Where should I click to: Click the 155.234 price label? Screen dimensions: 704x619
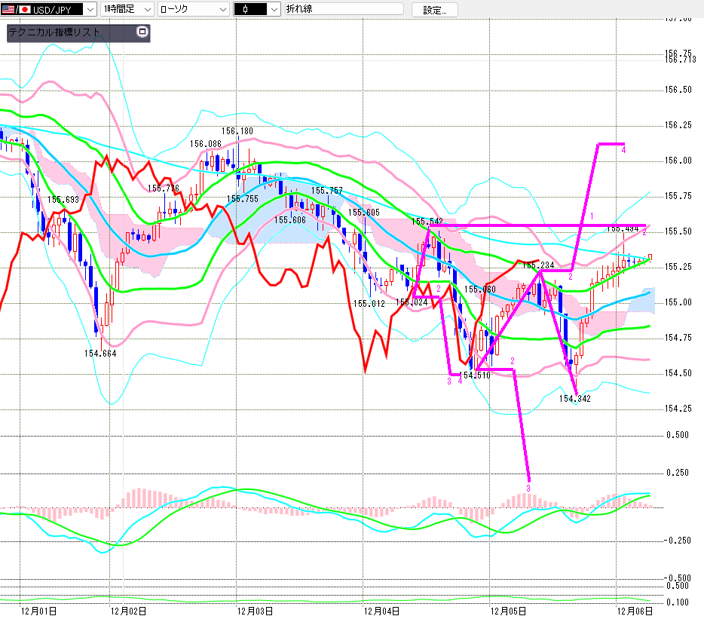click(538, 265)
